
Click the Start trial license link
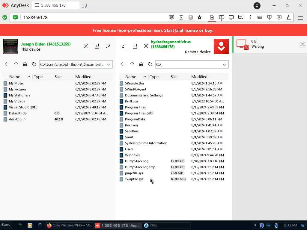(x=181, y=30)
